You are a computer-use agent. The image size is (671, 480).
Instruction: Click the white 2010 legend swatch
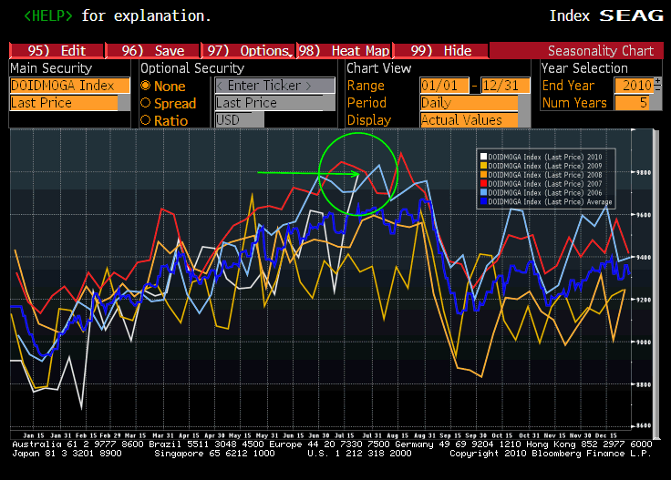tap(483, 157)
